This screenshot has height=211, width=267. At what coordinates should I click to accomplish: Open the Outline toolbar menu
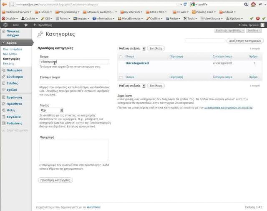(154, 18)
